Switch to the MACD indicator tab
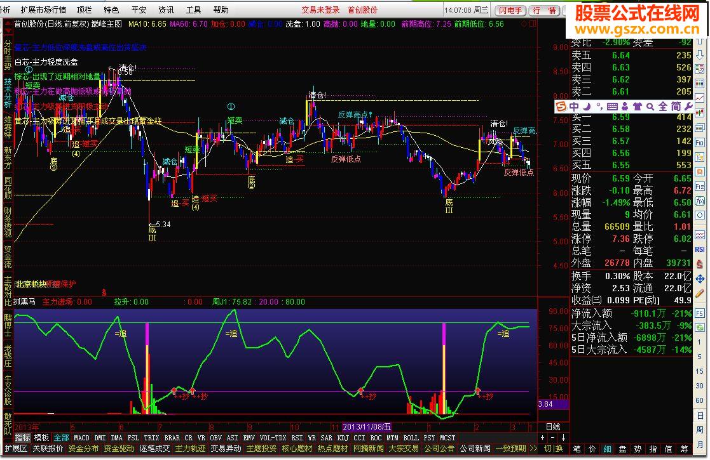This screenshot has height=460, width=710. coord(81,437)
